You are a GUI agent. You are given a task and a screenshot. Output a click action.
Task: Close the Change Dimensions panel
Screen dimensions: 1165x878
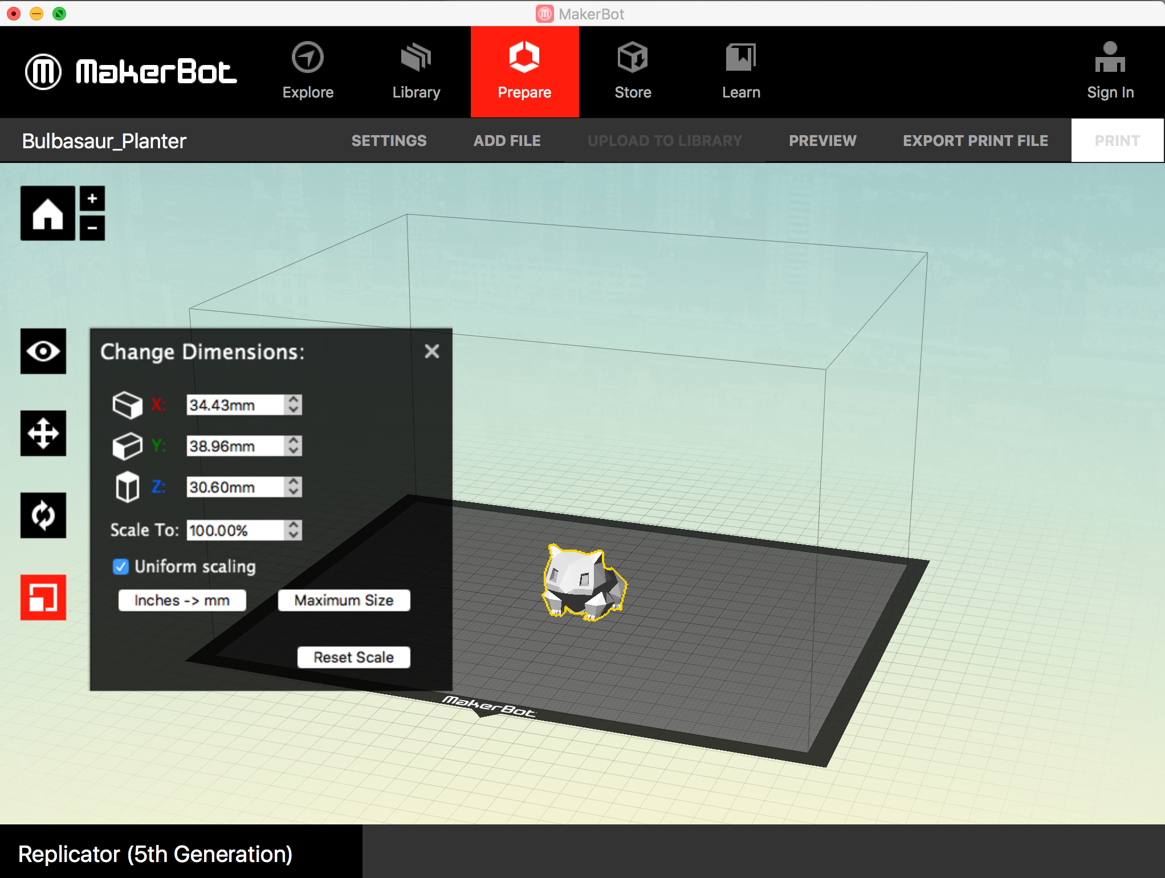pos(432,351)
